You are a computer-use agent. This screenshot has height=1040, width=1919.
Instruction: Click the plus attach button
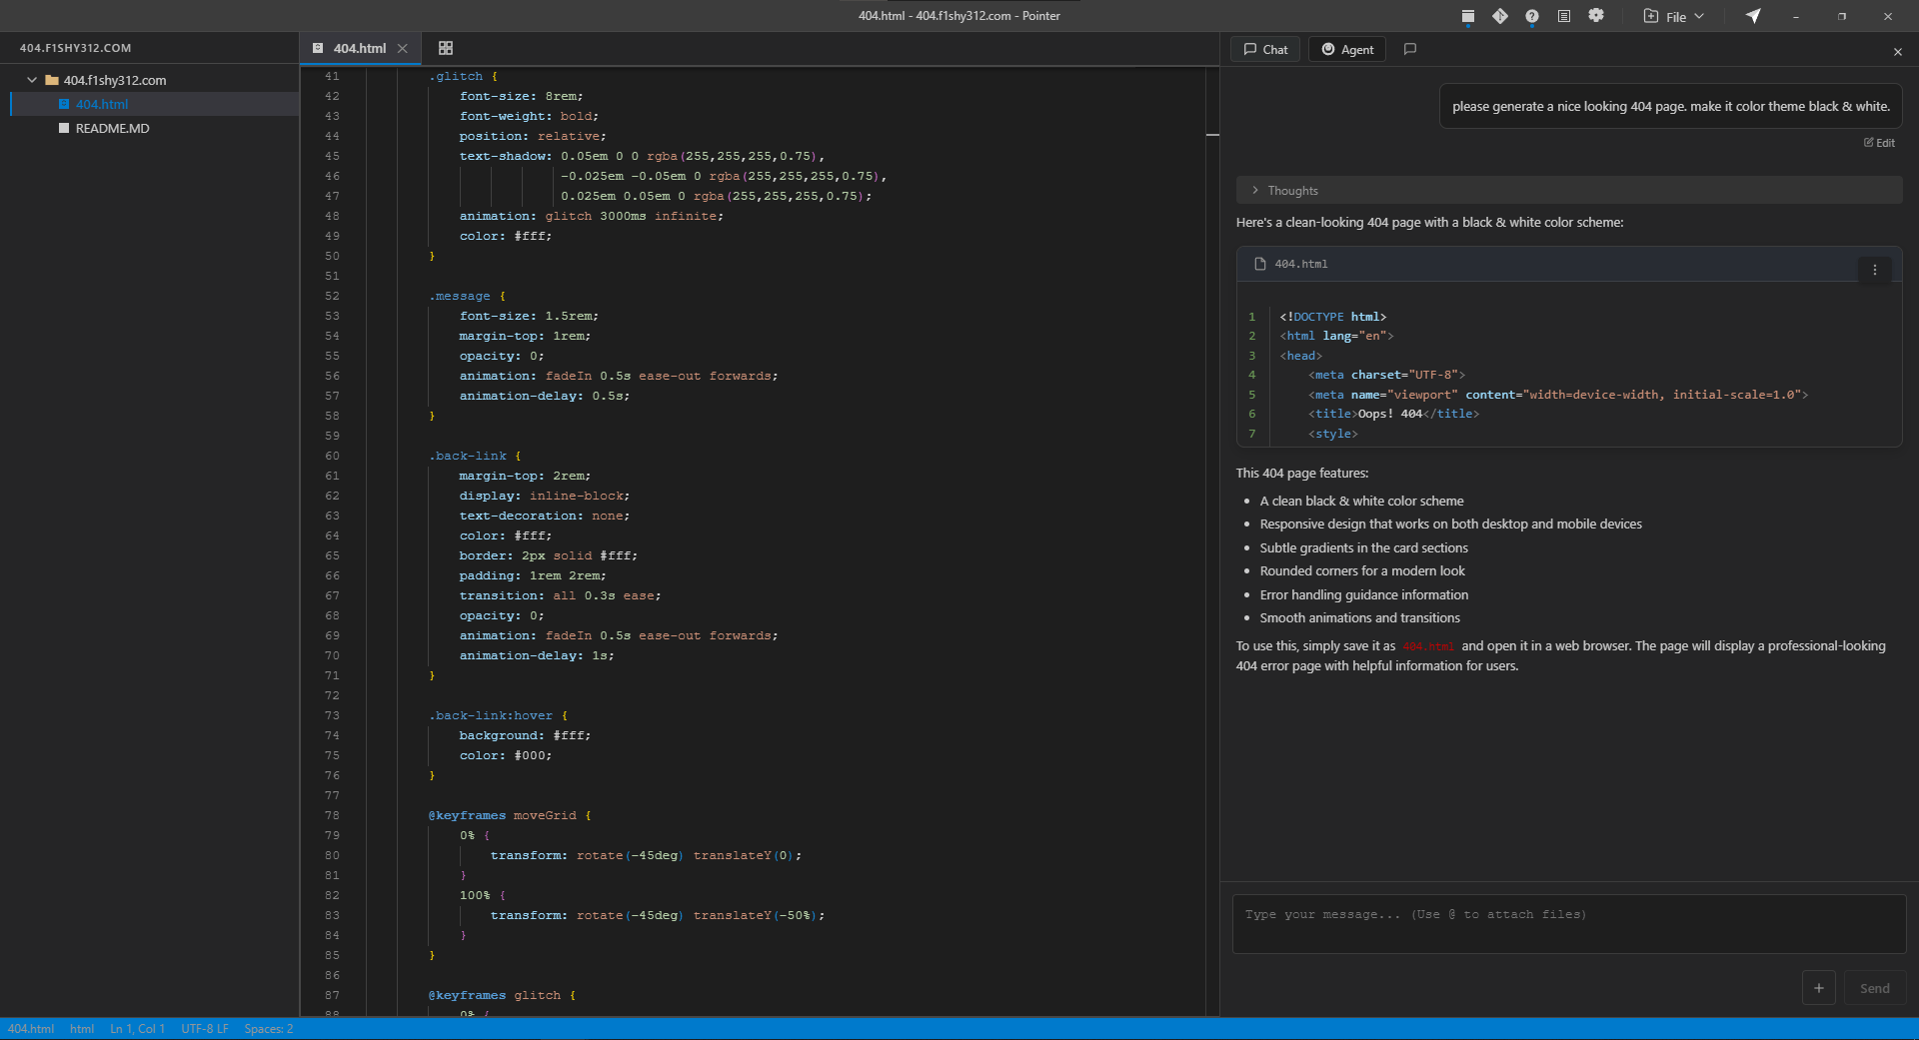(x=1818, y=988)
